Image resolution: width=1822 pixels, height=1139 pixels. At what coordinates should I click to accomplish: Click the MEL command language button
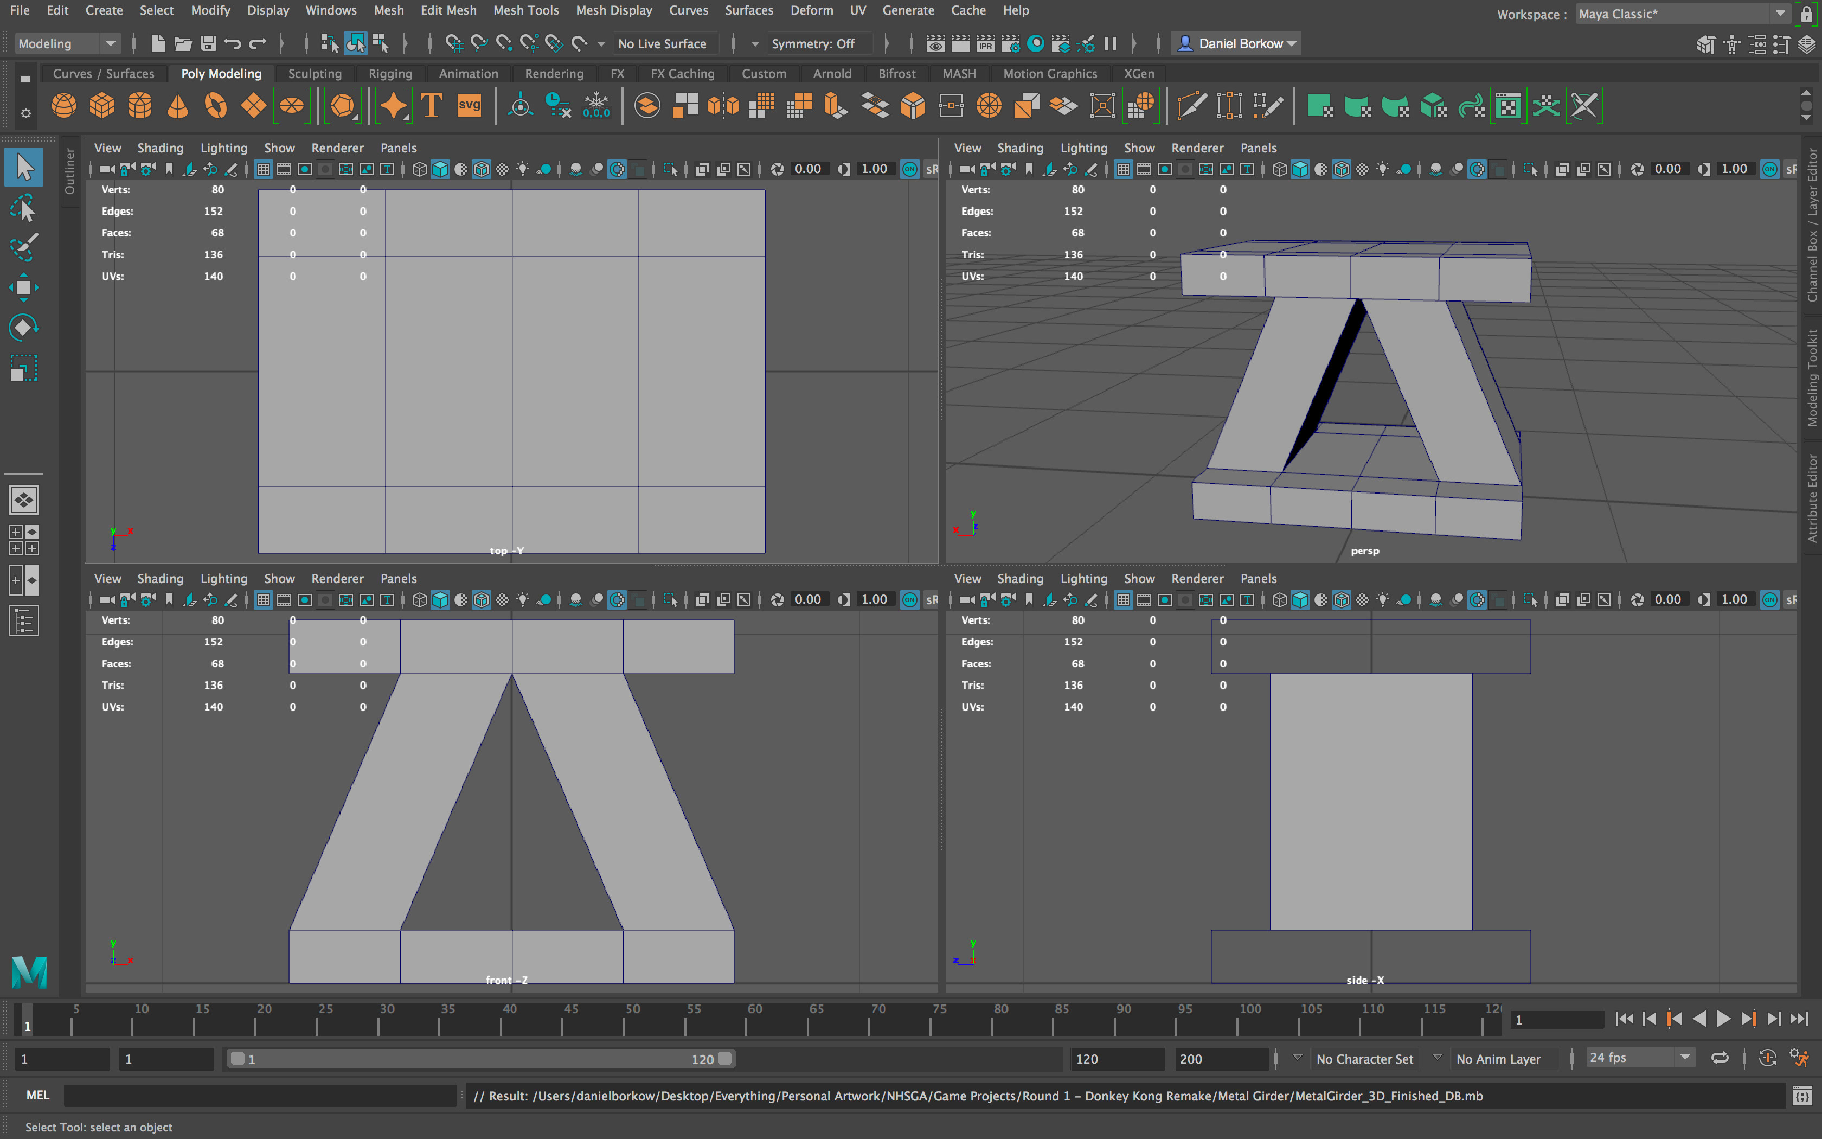pyautogui.click(x=37, y=1095)
